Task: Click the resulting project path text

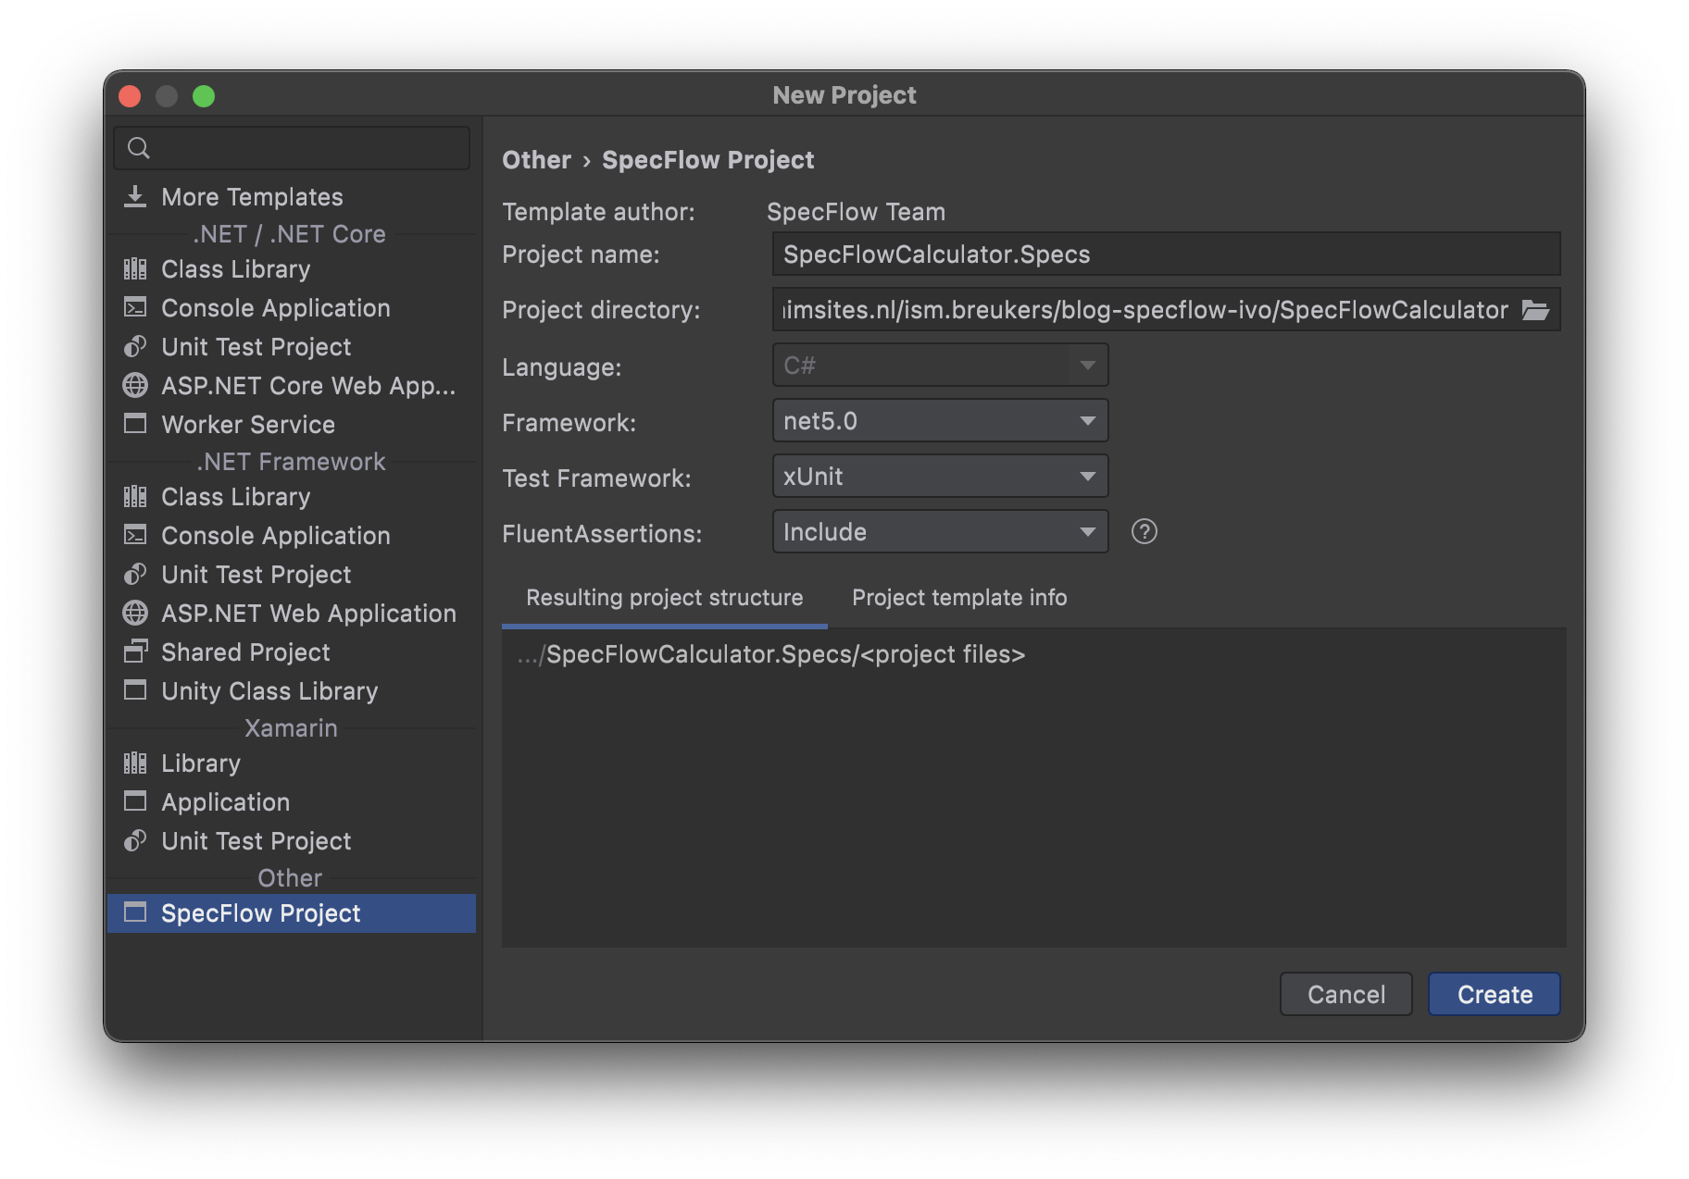Action: point(771,653)
